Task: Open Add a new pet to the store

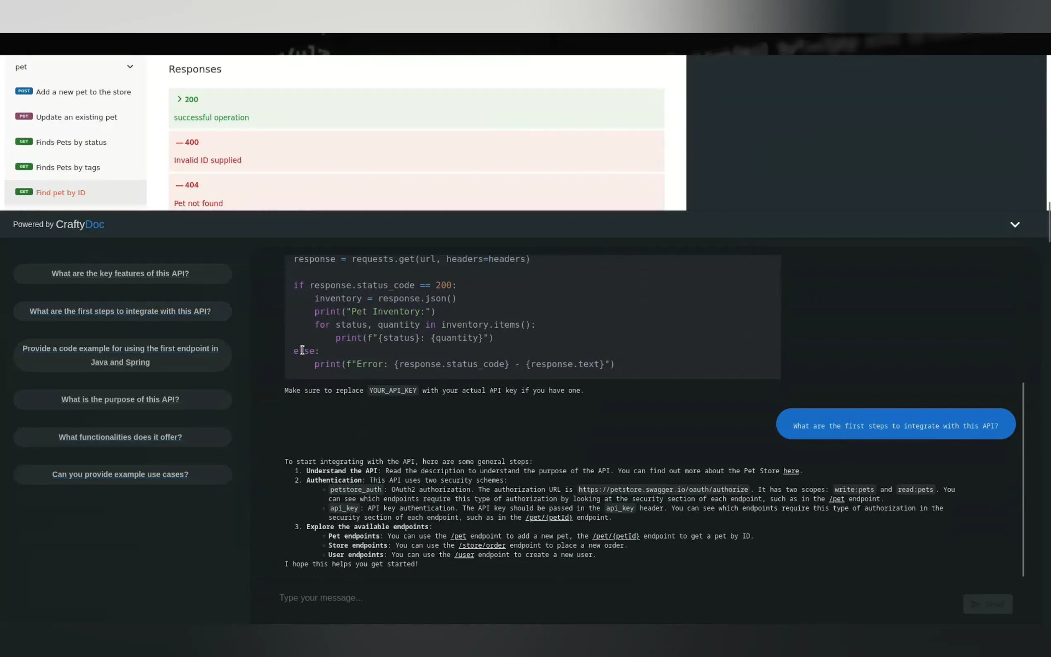Action: 84,92
